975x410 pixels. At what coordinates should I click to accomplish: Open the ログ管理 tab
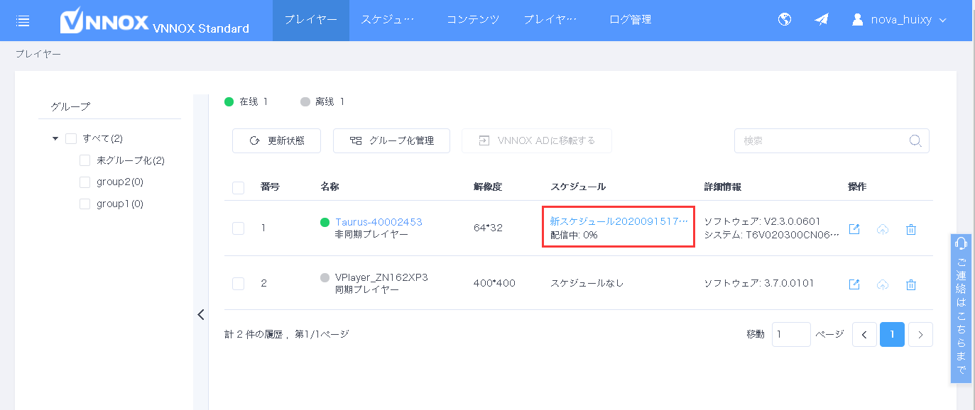pyautogui.click(x=630, y=20)
